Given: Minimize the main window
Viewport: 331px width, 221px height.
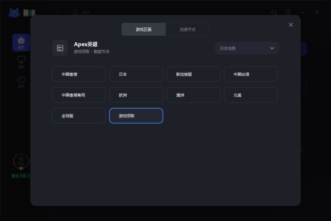Looking at the screenshot, I should pos(303,13).
